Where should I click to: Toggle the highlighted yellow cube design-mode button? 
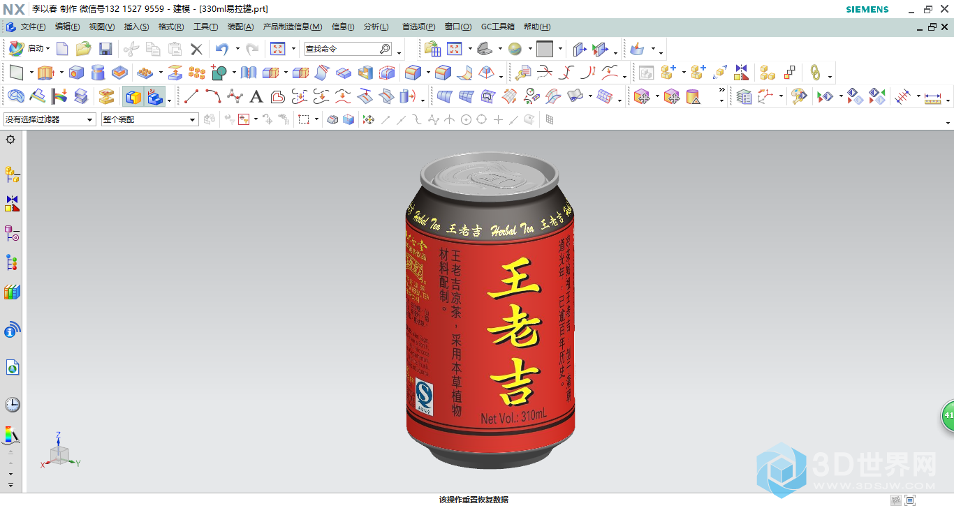click(x=133, y=96)
